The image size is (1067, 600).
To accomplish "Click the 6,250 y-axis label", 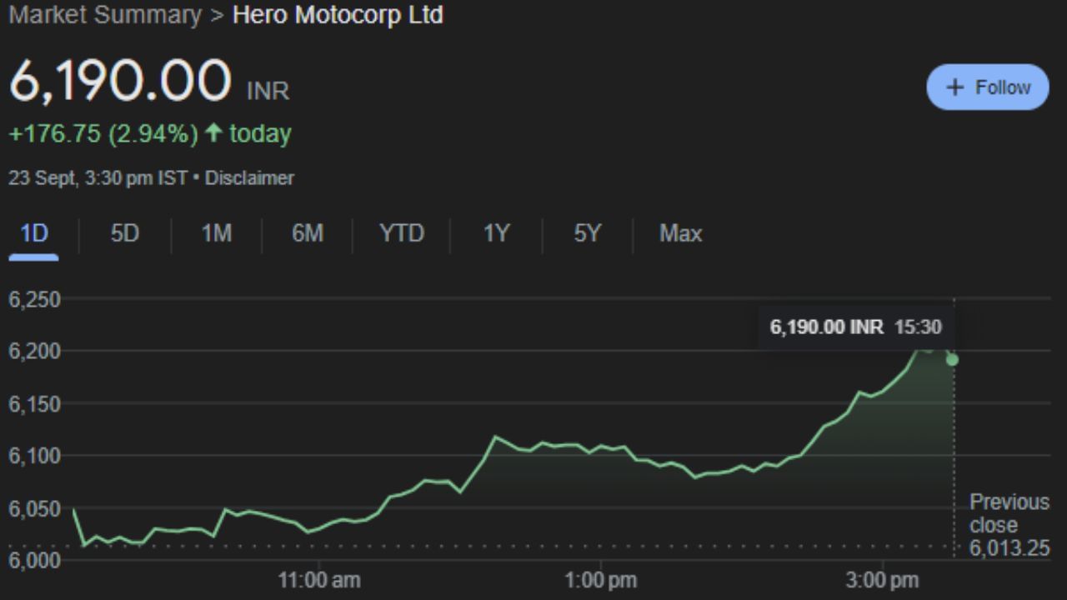I will point(35,299).
